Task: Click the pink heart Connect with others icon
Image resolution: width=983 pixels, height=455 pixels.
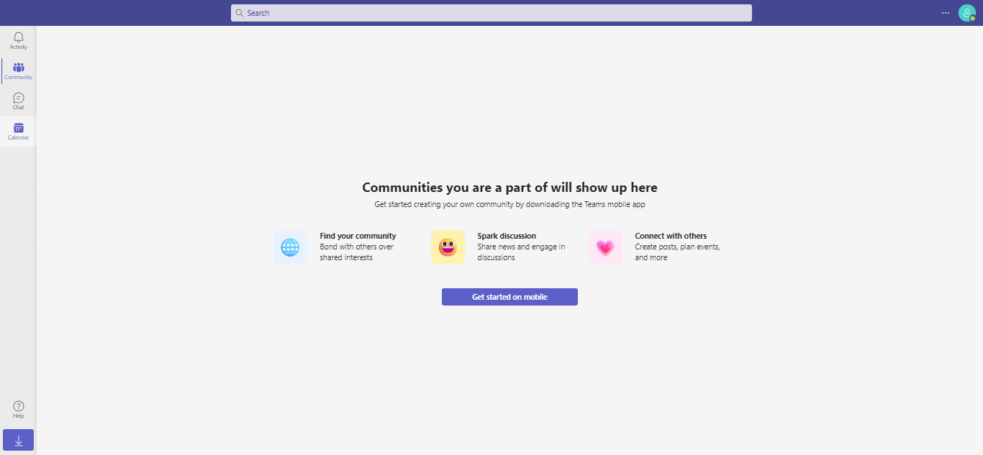Action: [x=605, y=247]
